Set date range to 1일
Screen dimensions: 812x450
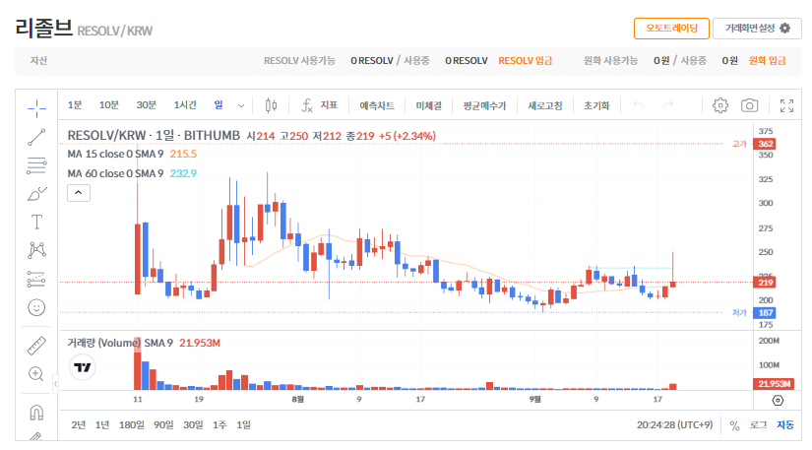[243, 424]
